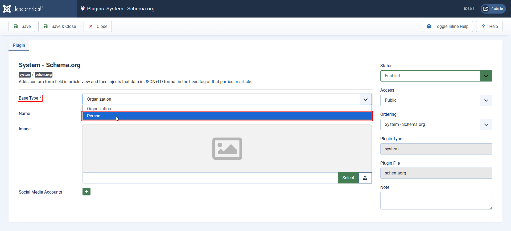Add a Social Media Account with plus
The image size is (511, 231).
(x=86, y=192)
